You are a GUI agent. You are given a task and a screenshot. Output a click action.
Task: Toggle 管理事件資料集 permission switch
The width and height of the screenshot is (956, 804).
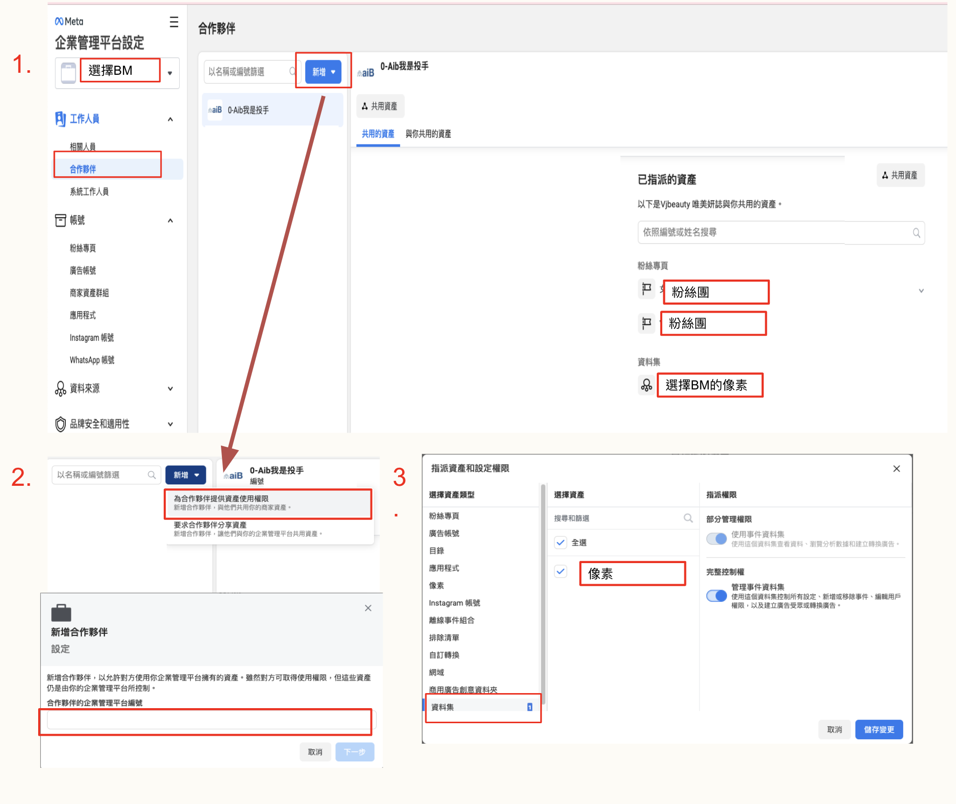[x=716, y=596]
